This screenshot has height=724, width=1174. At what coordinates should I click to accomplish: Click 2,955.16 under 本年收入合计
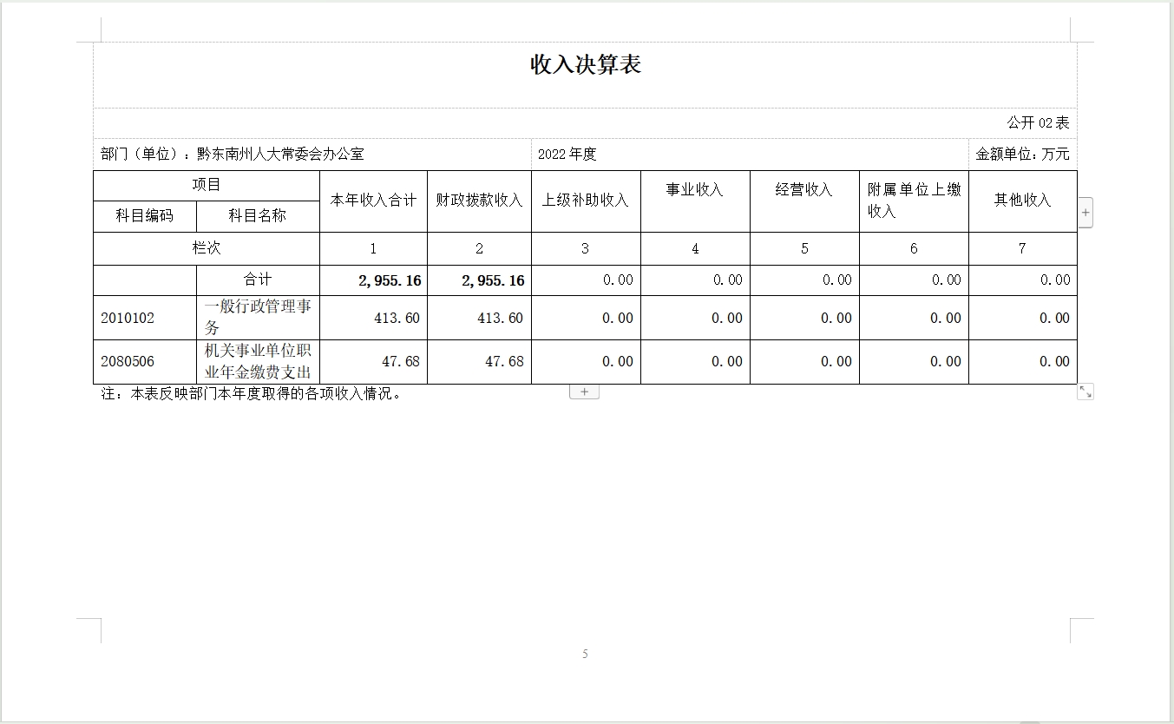click(x=390, y=280)
